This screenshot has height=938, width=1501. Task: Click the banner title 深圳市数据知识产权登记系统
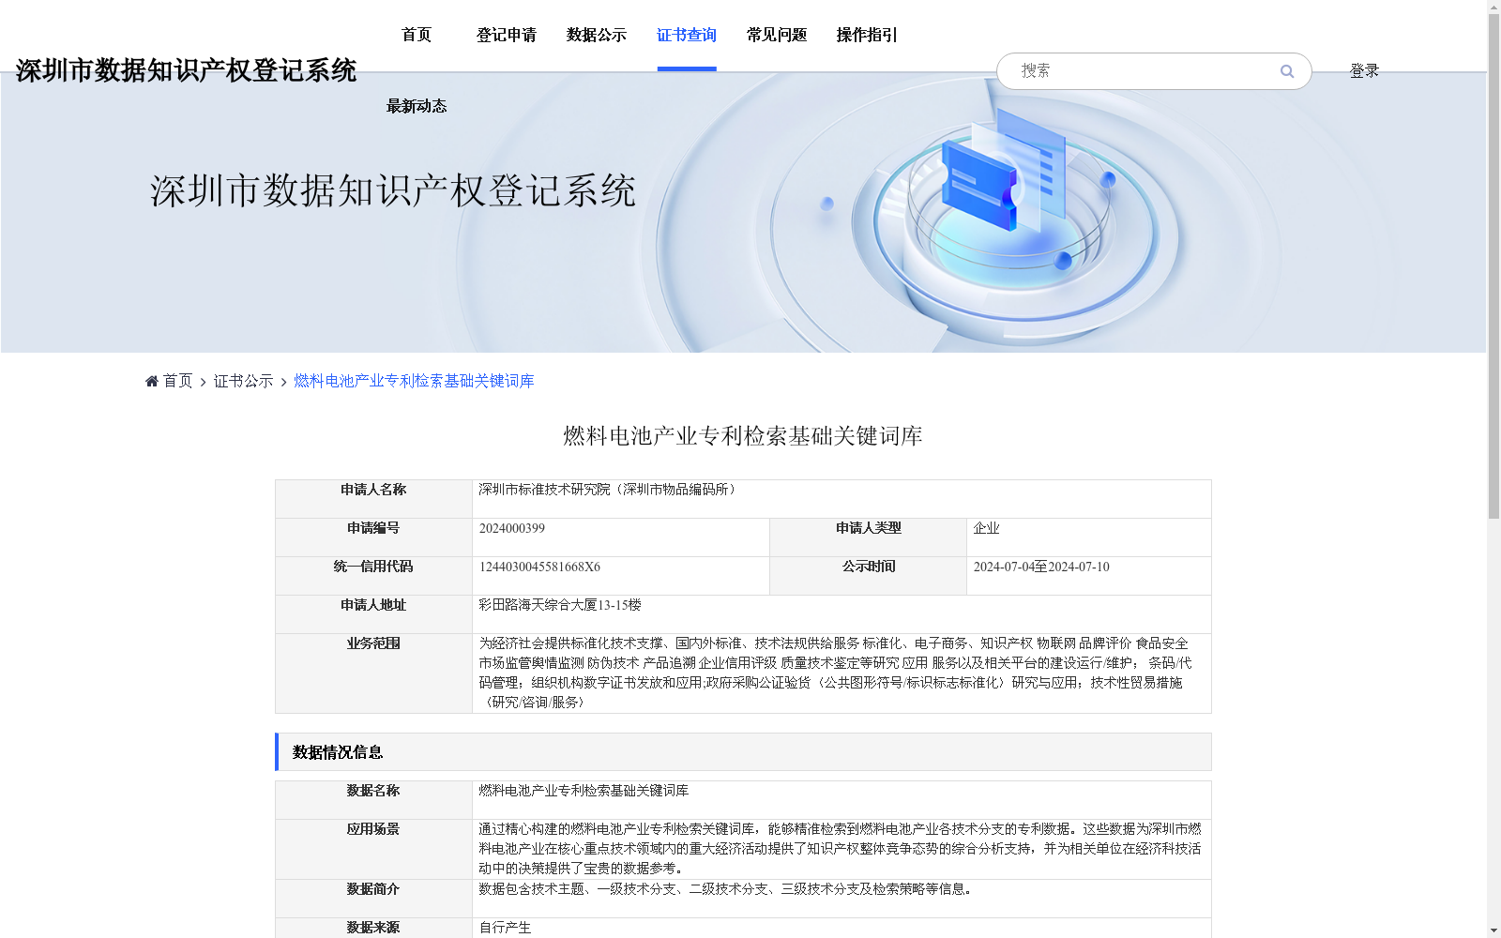click(x=393, y=190)
